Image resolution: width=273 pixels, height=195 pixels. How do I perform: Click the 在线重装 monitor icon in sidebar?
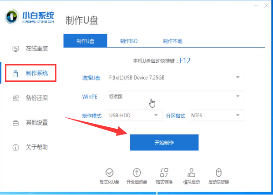(16, 49)
